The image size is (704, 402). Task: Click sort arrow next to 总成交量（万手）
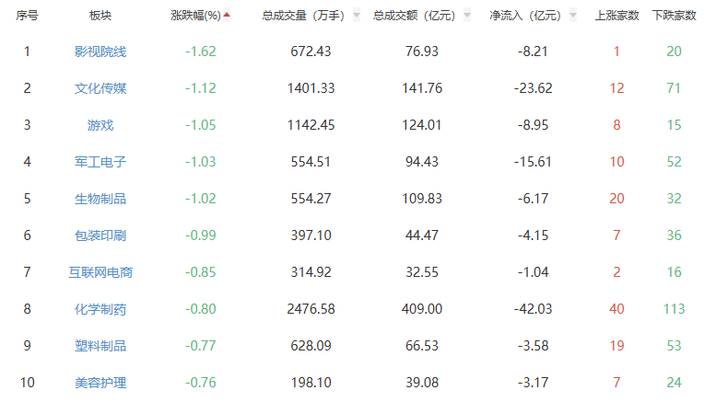point(356,16)
